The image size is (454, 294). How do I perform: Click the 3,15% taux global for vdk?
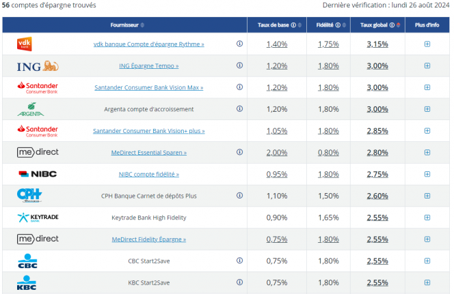(377, 44)
